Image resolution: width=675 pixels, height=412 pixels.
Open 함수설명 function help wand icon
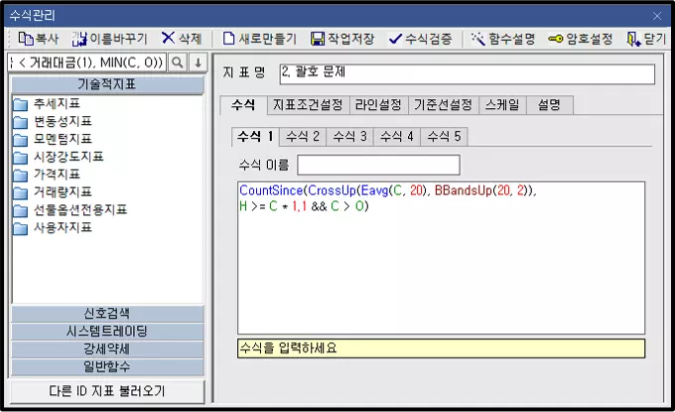click(x=477, y=39)
